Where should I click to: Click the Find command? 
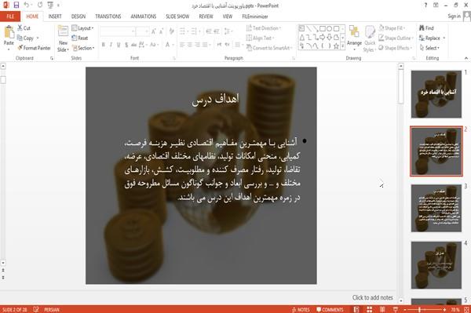click(426, 28)
